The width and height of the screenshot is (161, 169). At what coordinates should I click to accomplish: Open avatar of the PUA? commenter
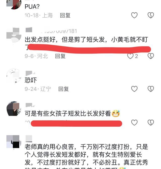tap(14, 4)
